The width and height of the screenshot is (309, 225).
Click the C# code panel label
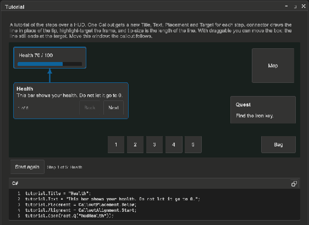pos(15,183)
